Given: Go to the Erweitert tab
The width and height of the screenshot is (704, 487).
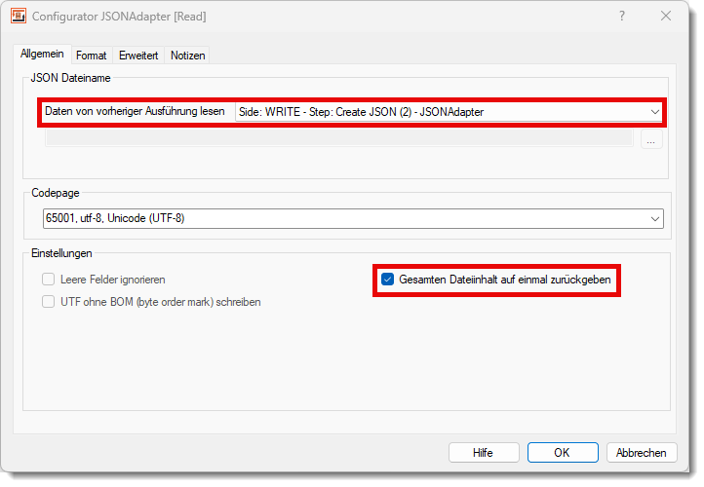Looking at the screenshot, I should coord(138,56).
